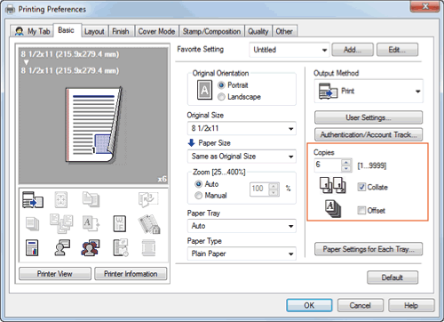
Task: Click the zoom percentage field showing 100
Action: (x=259, y=189)
